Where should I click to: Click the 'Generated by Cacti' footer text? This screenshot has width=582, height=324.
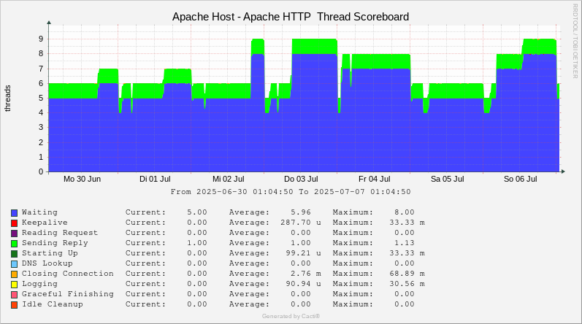(291, 316)
